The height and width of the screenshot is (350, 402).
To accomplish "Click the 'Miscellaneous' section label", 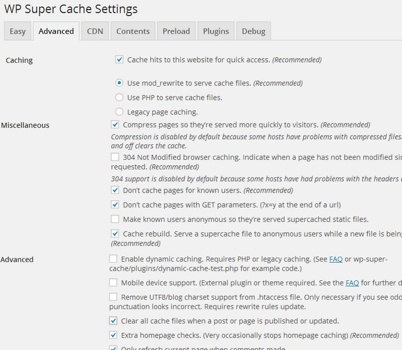I will pos(25,125).
